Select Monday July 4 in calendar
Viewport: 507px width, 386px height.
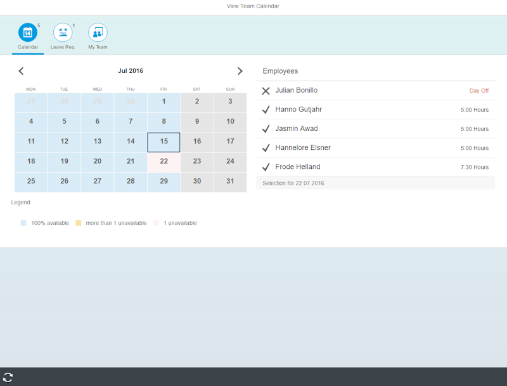tap(31, 122)
